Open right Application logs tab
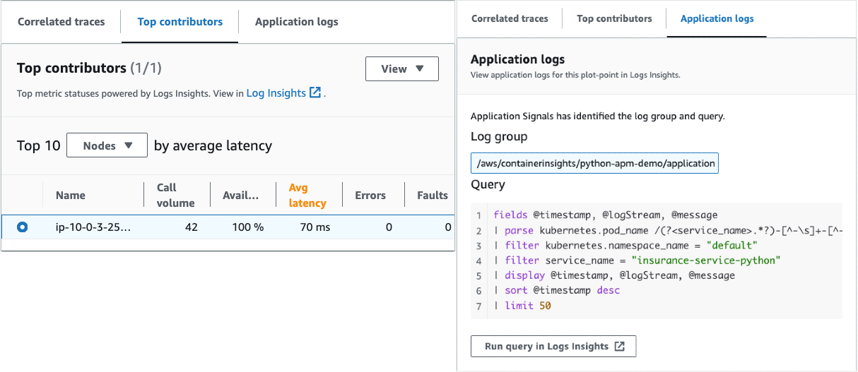 pos(717,18)
